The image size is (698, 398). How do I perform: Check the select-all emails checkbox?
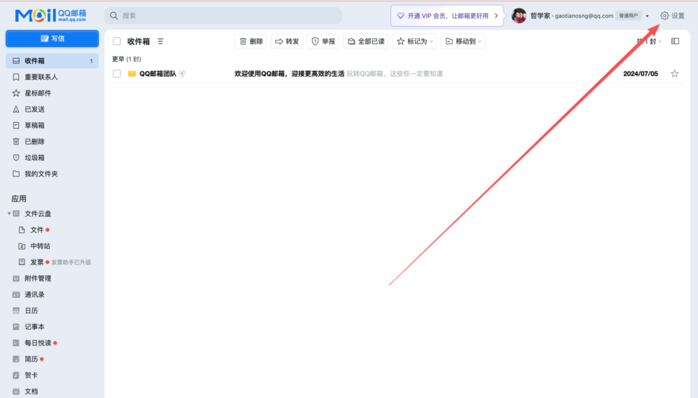coord(117,42)
